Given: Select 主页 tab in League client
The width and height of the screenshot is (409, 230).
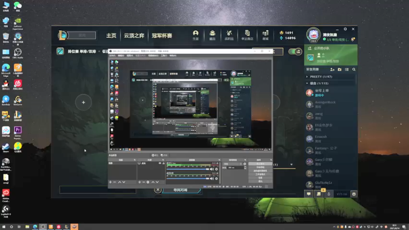Looking at the screenshot, I should click(111, 35).
